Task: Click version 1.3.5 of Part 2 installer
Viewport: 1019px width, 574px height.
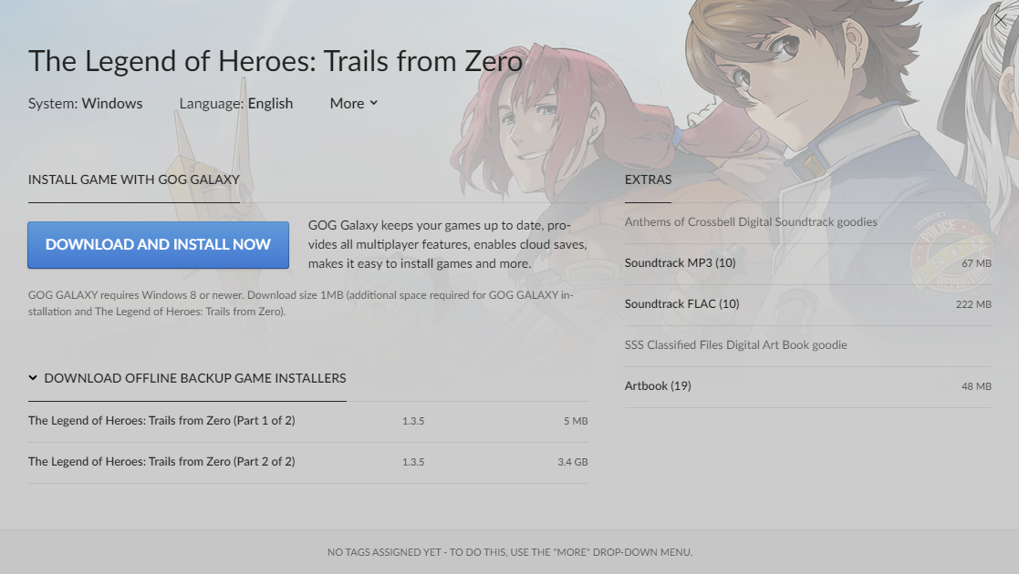Action: point(413,462)
